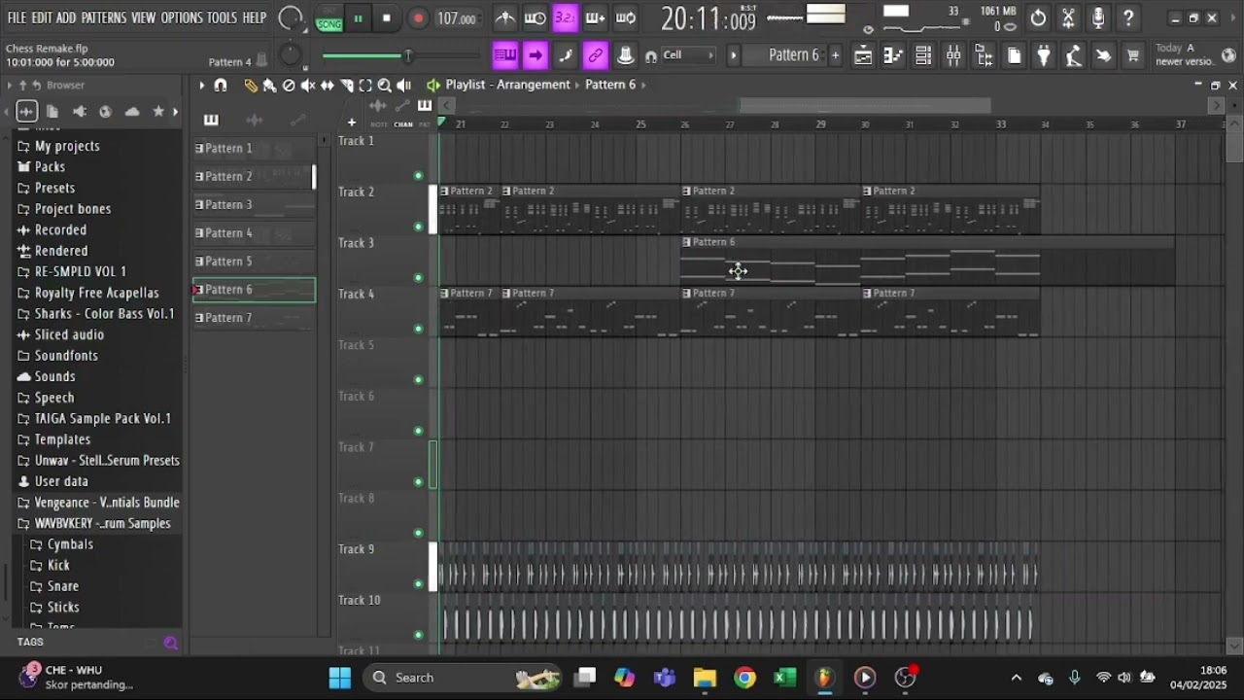
Task: Toggle the Playlist snap magnet
Action: coord(221,86)
